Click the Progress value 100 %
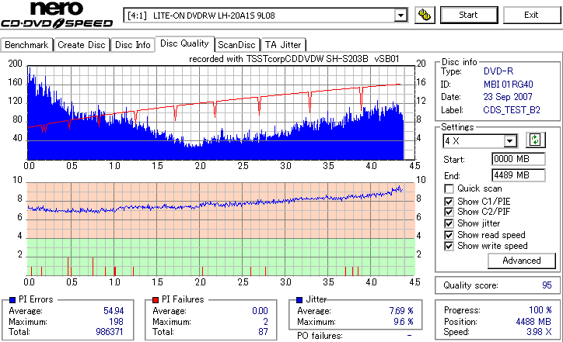 click(x=540, y=310)
